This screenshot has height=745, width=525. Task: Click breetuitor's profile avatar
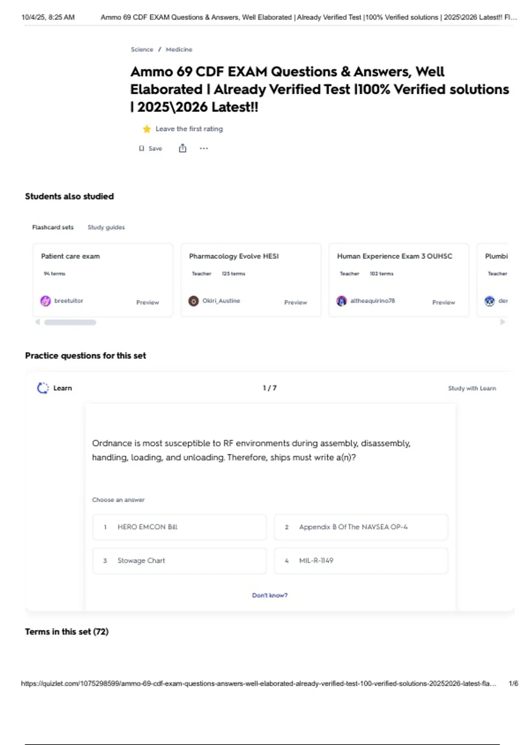(x=45, y=301)
